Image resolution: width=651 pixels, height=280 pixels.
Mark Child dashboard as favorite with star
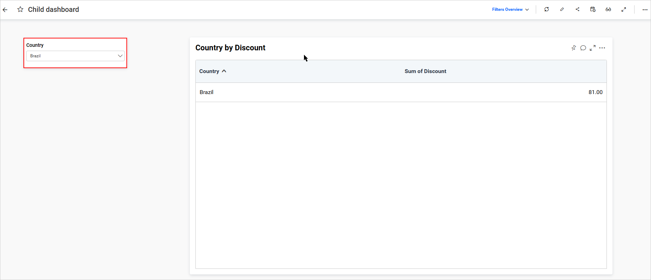click(20, 9)
